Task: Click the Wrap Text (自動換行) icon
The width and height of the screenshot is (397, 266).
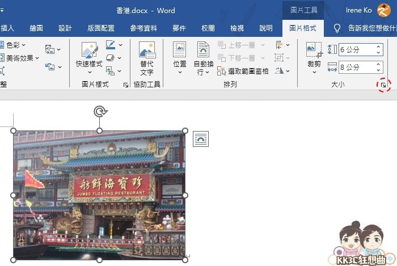Action: pyautogui.click(x=203, y=58)
